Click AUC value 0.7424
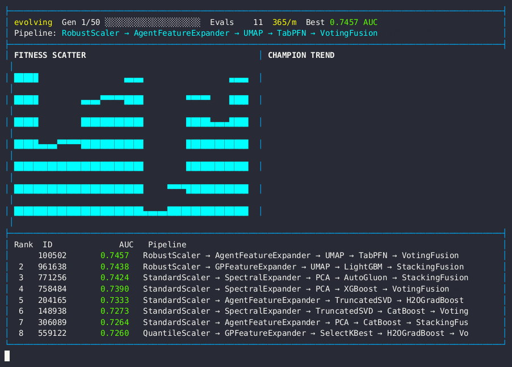 point(115,277)
